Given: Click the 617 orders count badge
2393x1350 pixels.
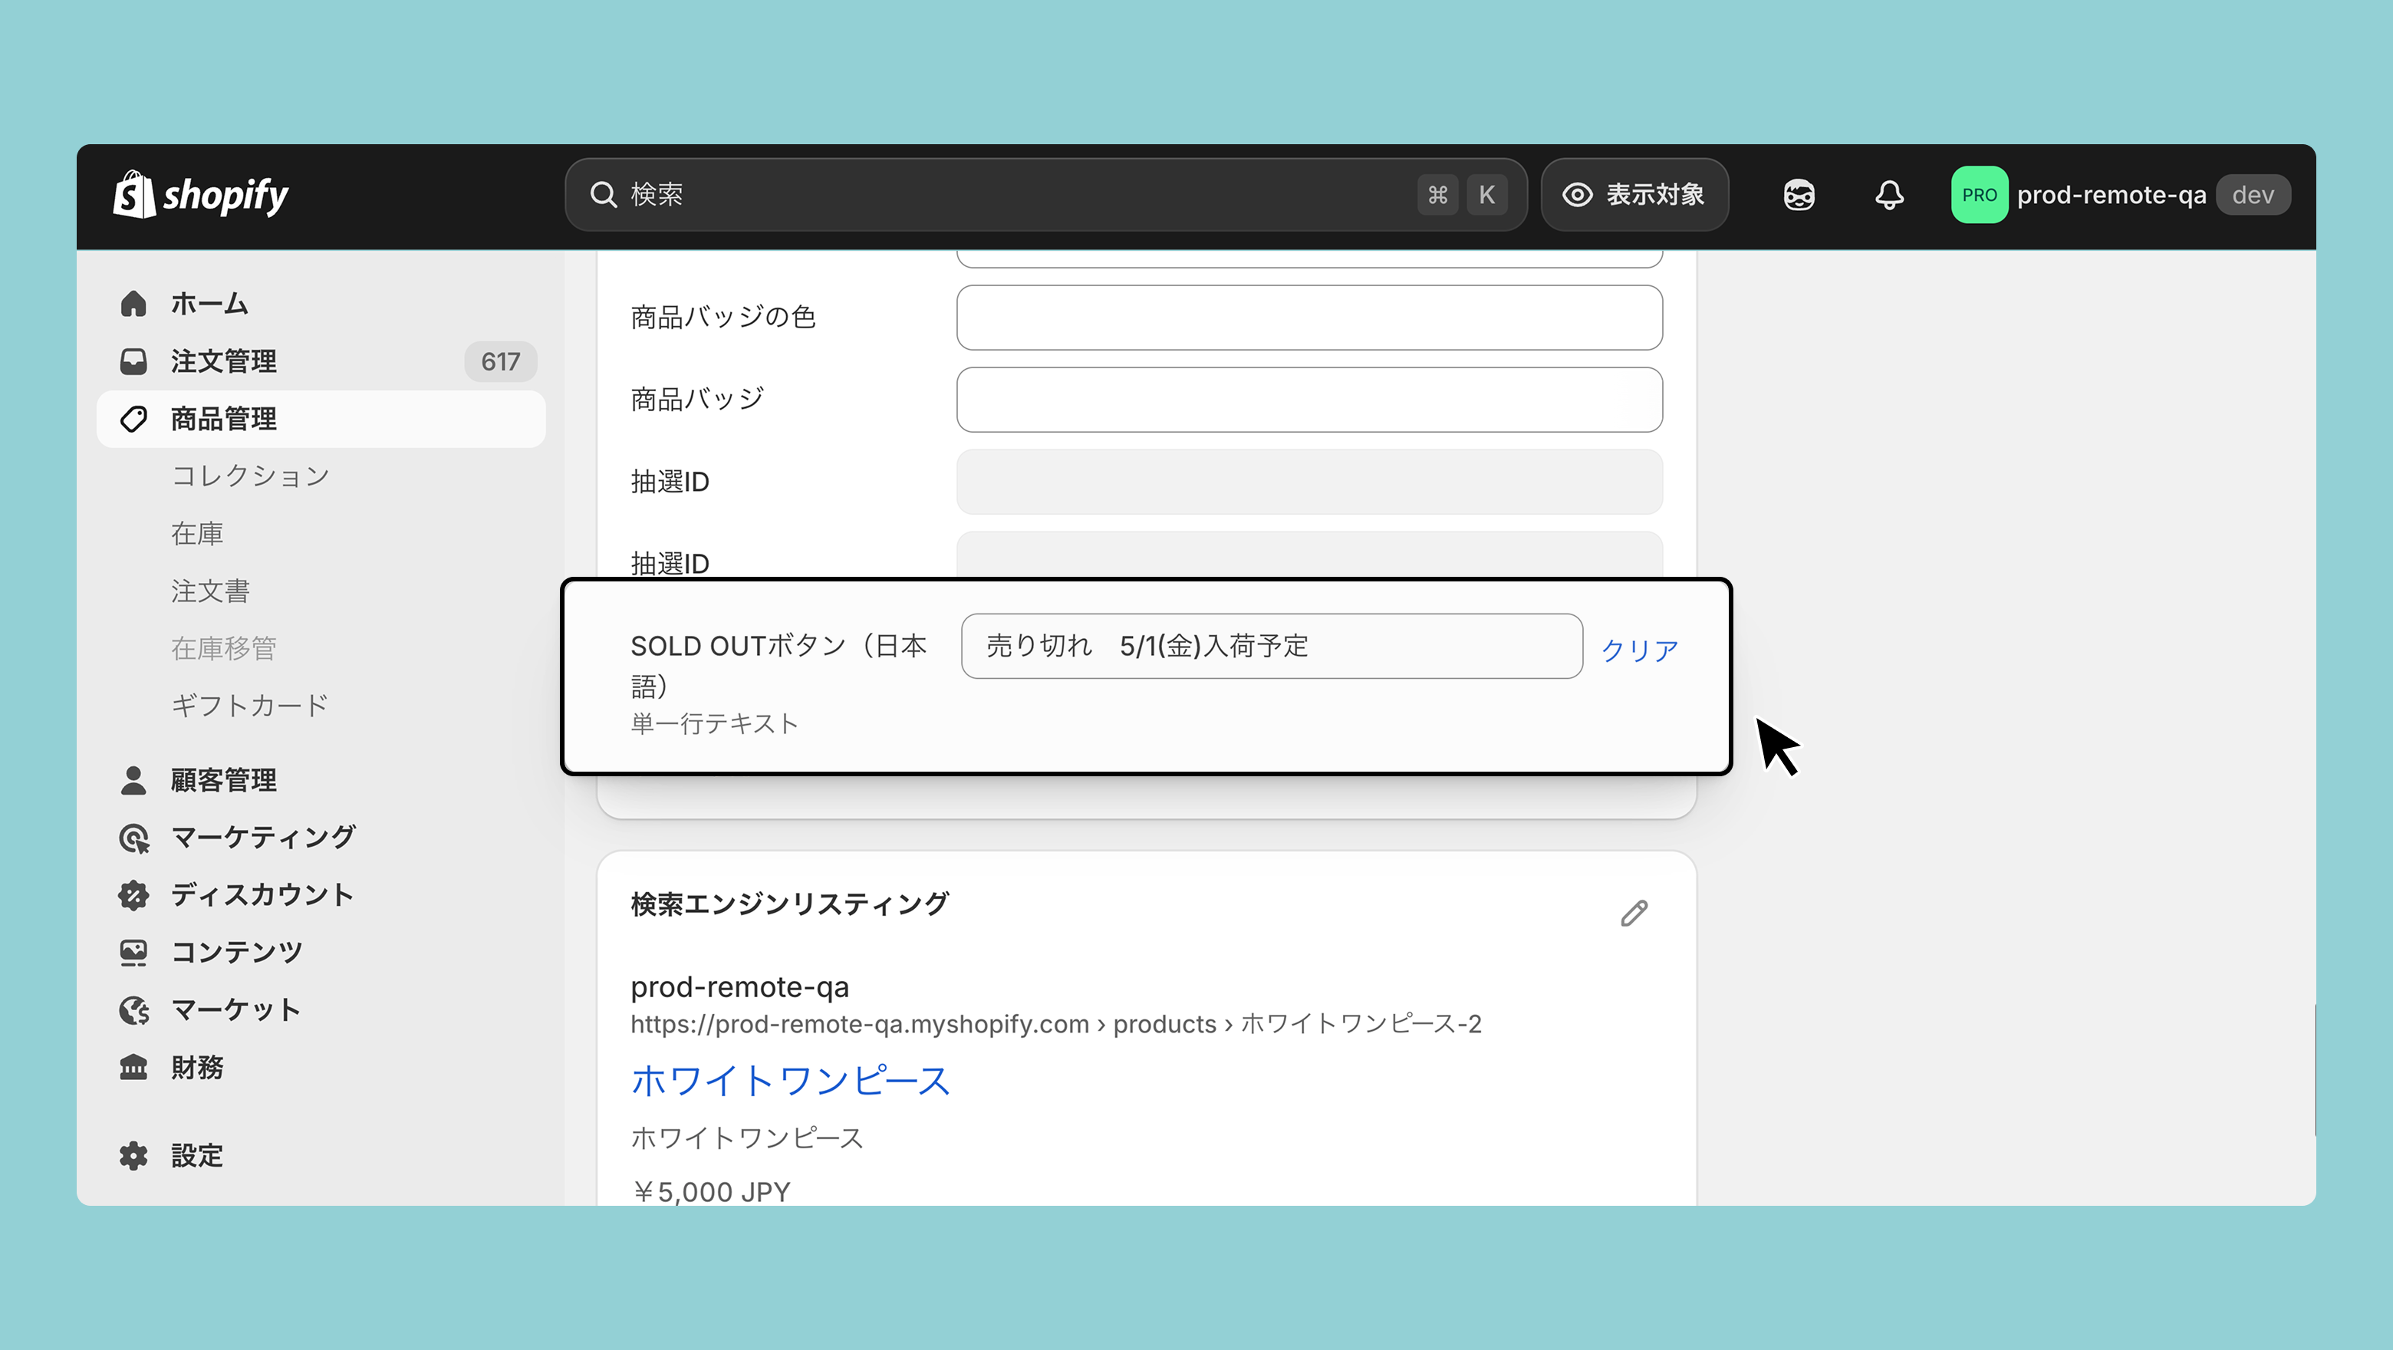Looking at the screenshot, I should pyautogui.click(x=501, y=361).
